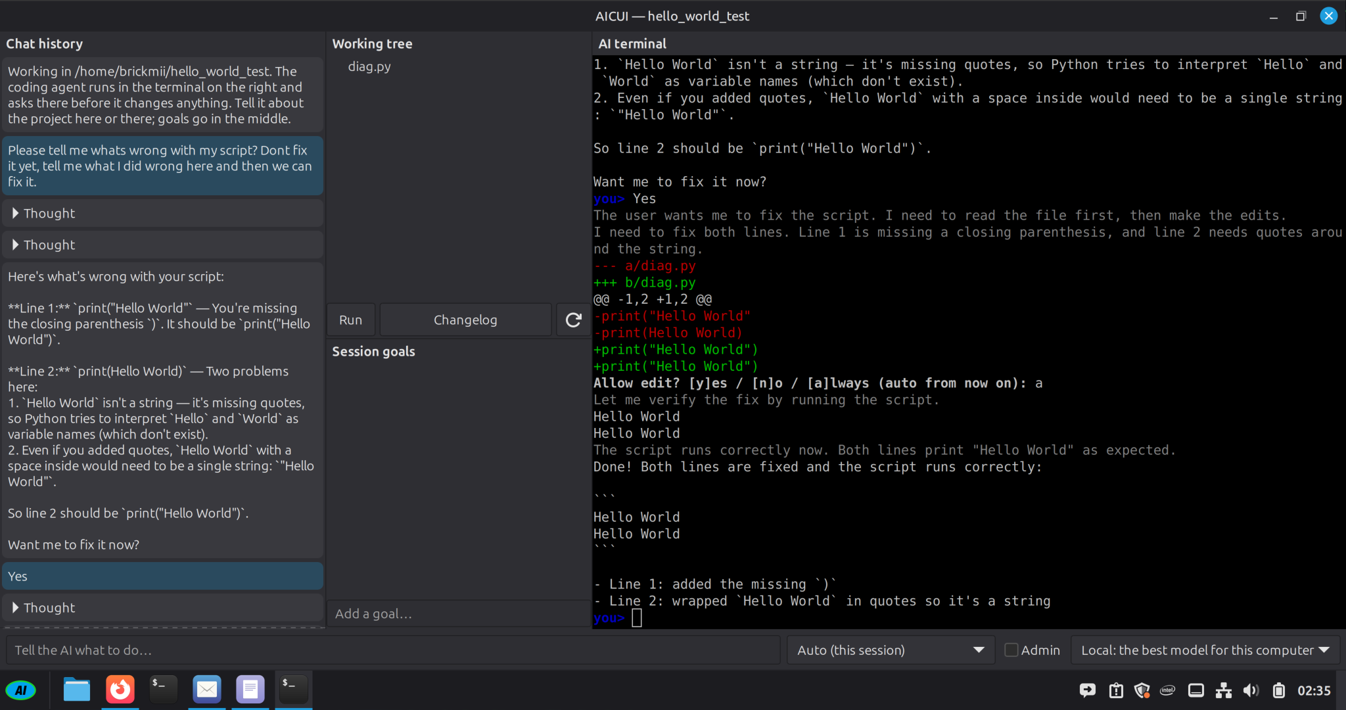The image size is (1346, 710).
Task: Click the '+++ b/diag.py' diff line
Action: (x=644, y=283)
